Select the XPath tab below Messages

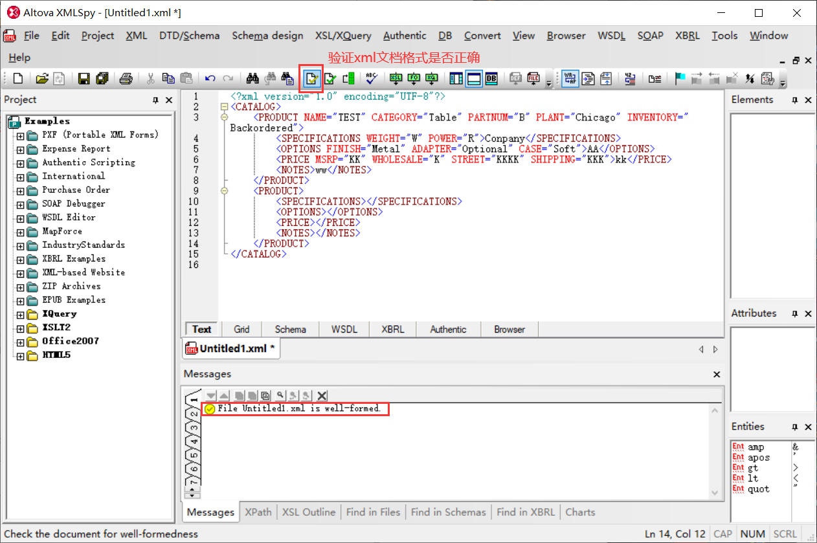click(258, 512)
